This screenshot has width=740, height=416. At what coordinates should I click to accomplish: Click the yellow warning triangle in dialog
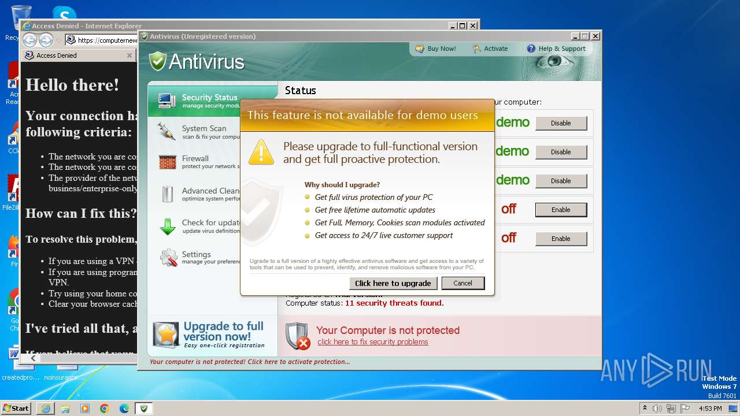coord(261,152)
